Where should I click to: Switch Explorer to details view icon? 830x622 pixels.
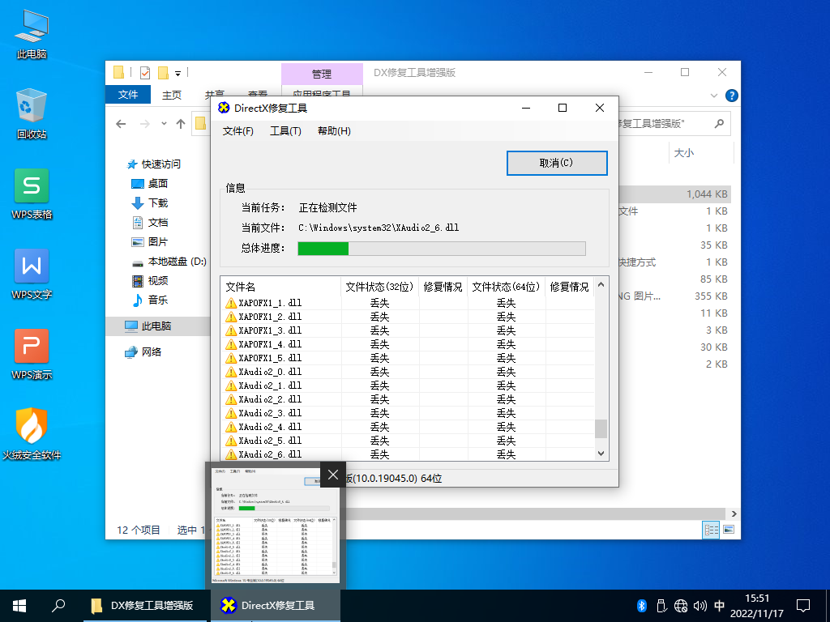tap(711, 530)
